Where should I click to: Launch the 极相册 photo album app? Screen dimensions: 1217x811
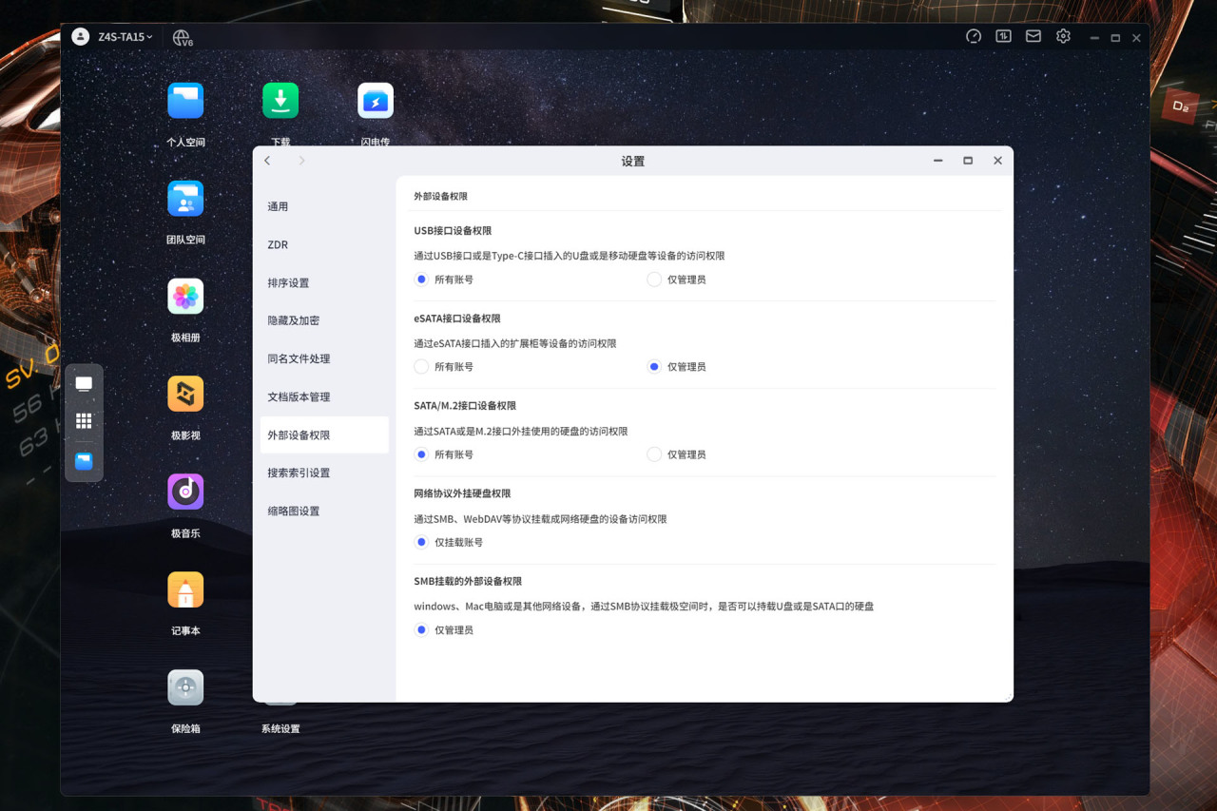point(185,297)
